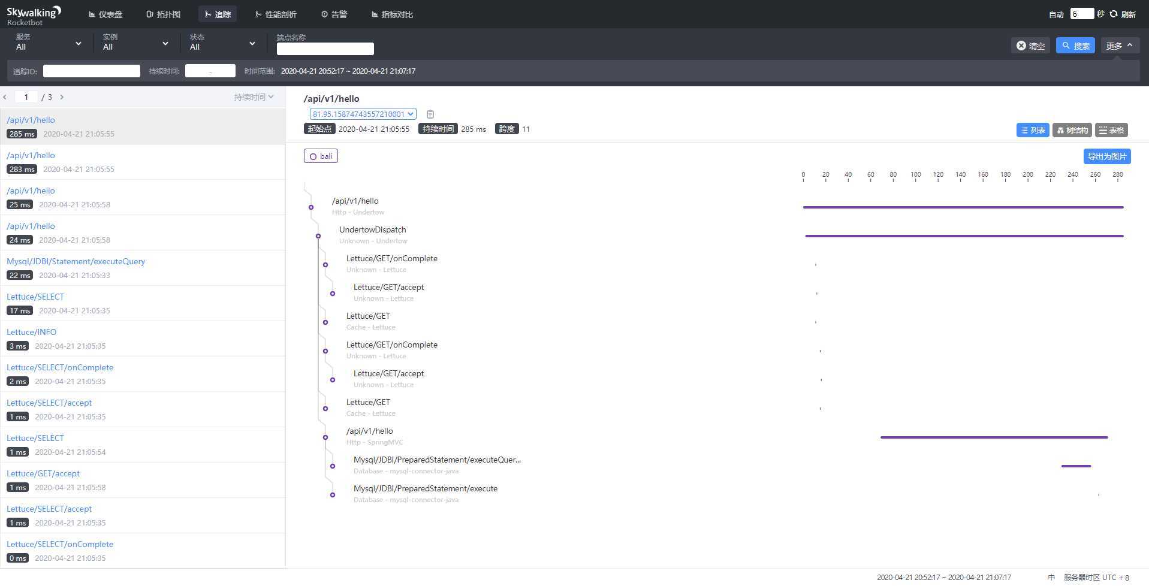Click the span node dot for UndertowDispatch
This screenshot has height=586, width=1149.
coord(318,236)
